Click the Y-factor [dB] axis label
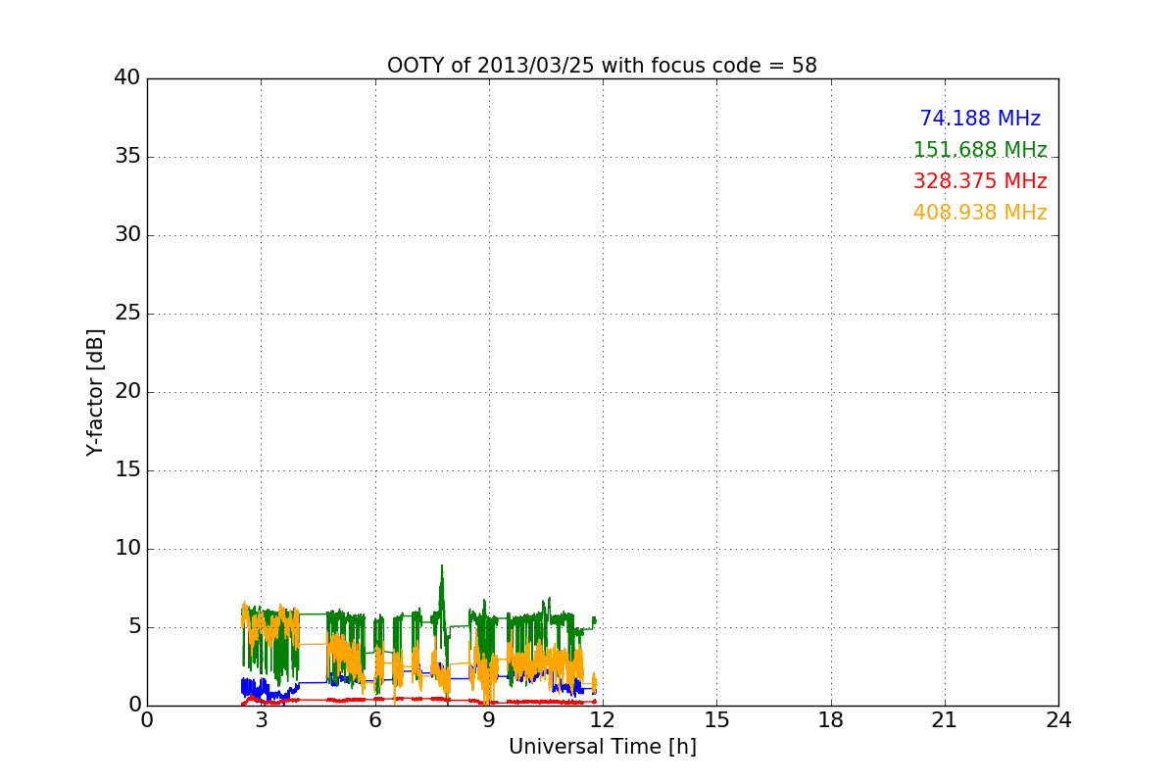This screenshot has height=784, width=1176. click(x=95, y=392)
